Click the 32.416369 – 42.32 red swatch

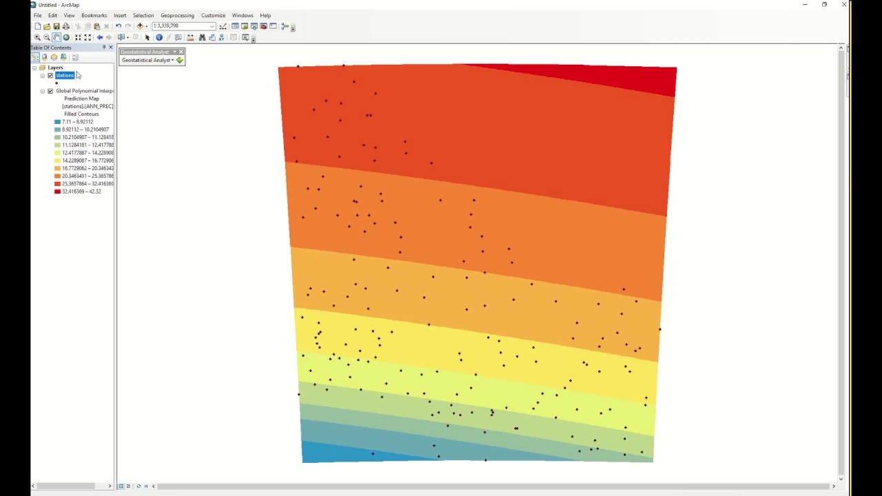click(x=57, y=192)
